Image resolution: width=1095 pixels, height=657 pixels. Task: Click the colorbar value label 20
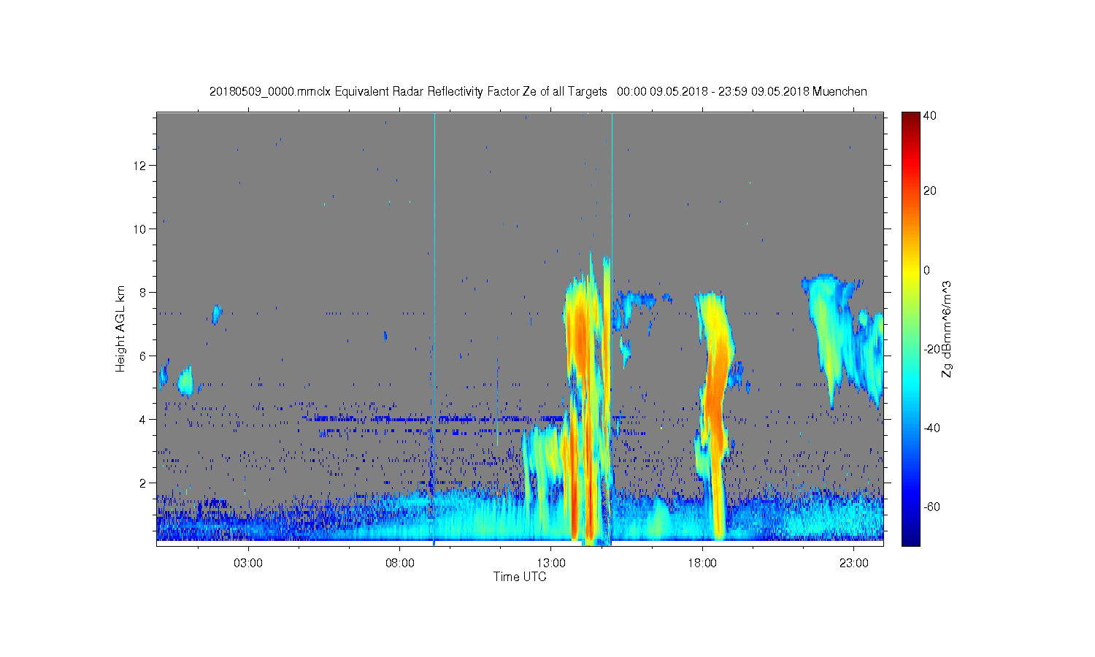click(x=930, y=191)
